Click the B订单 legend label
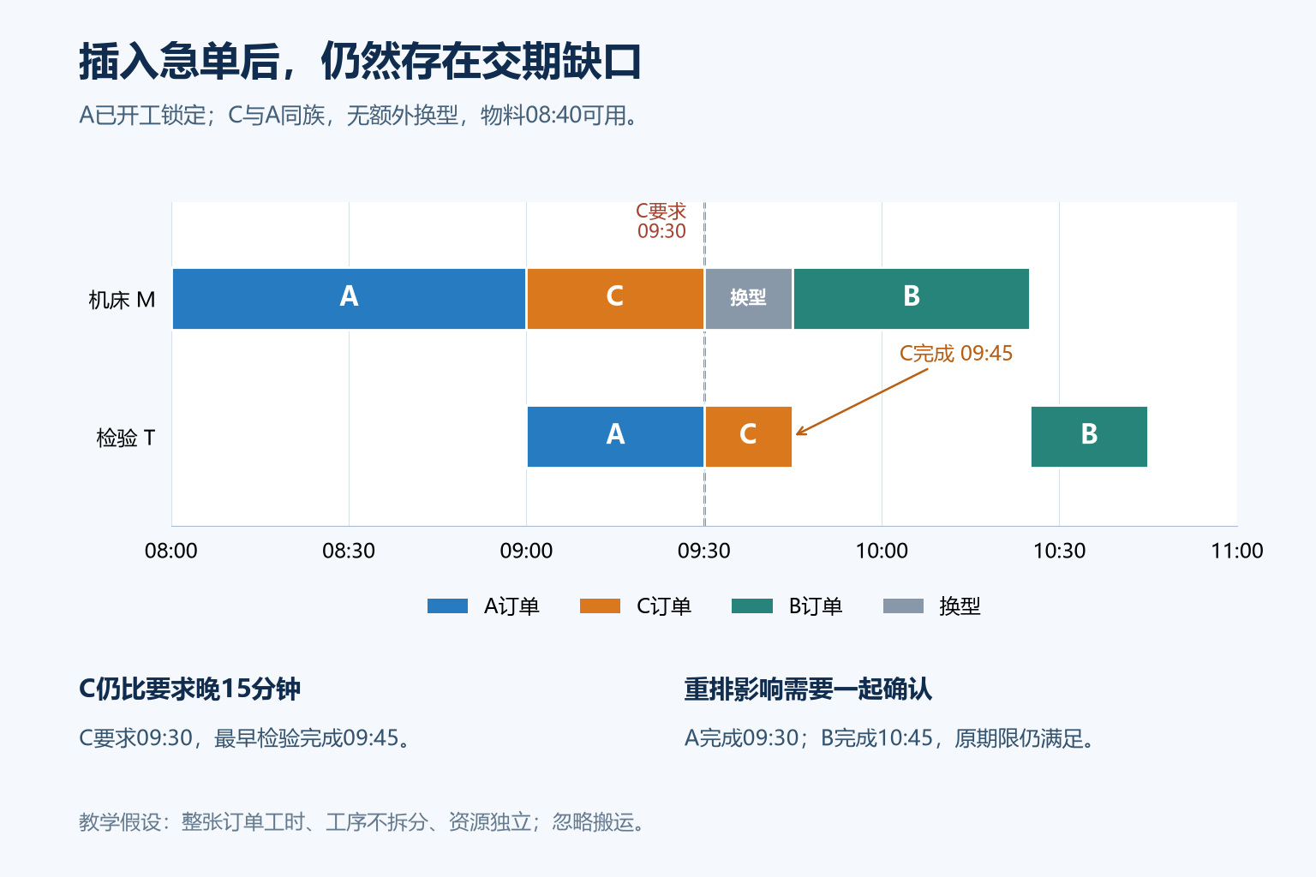 click(816, 606)
